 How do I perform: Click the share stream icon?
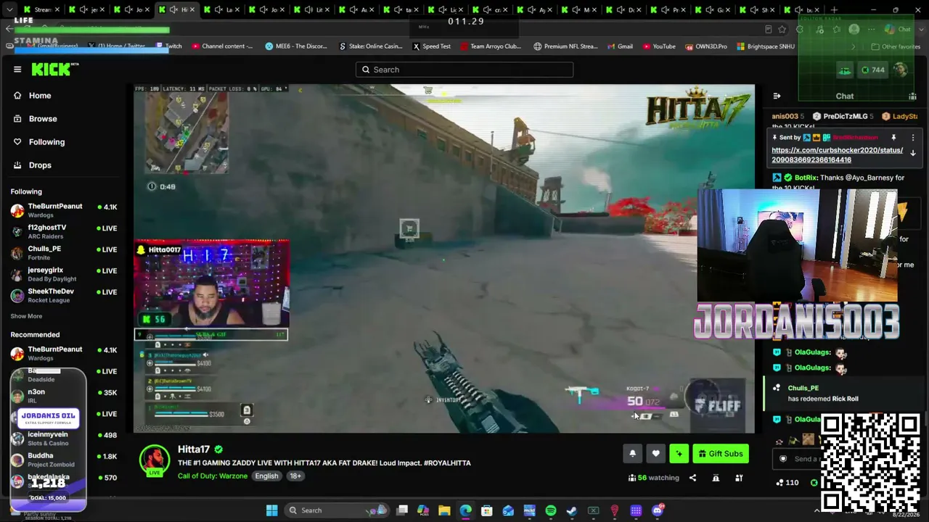692,478
